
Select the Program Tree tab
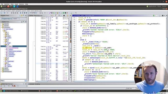coord(6,19)
